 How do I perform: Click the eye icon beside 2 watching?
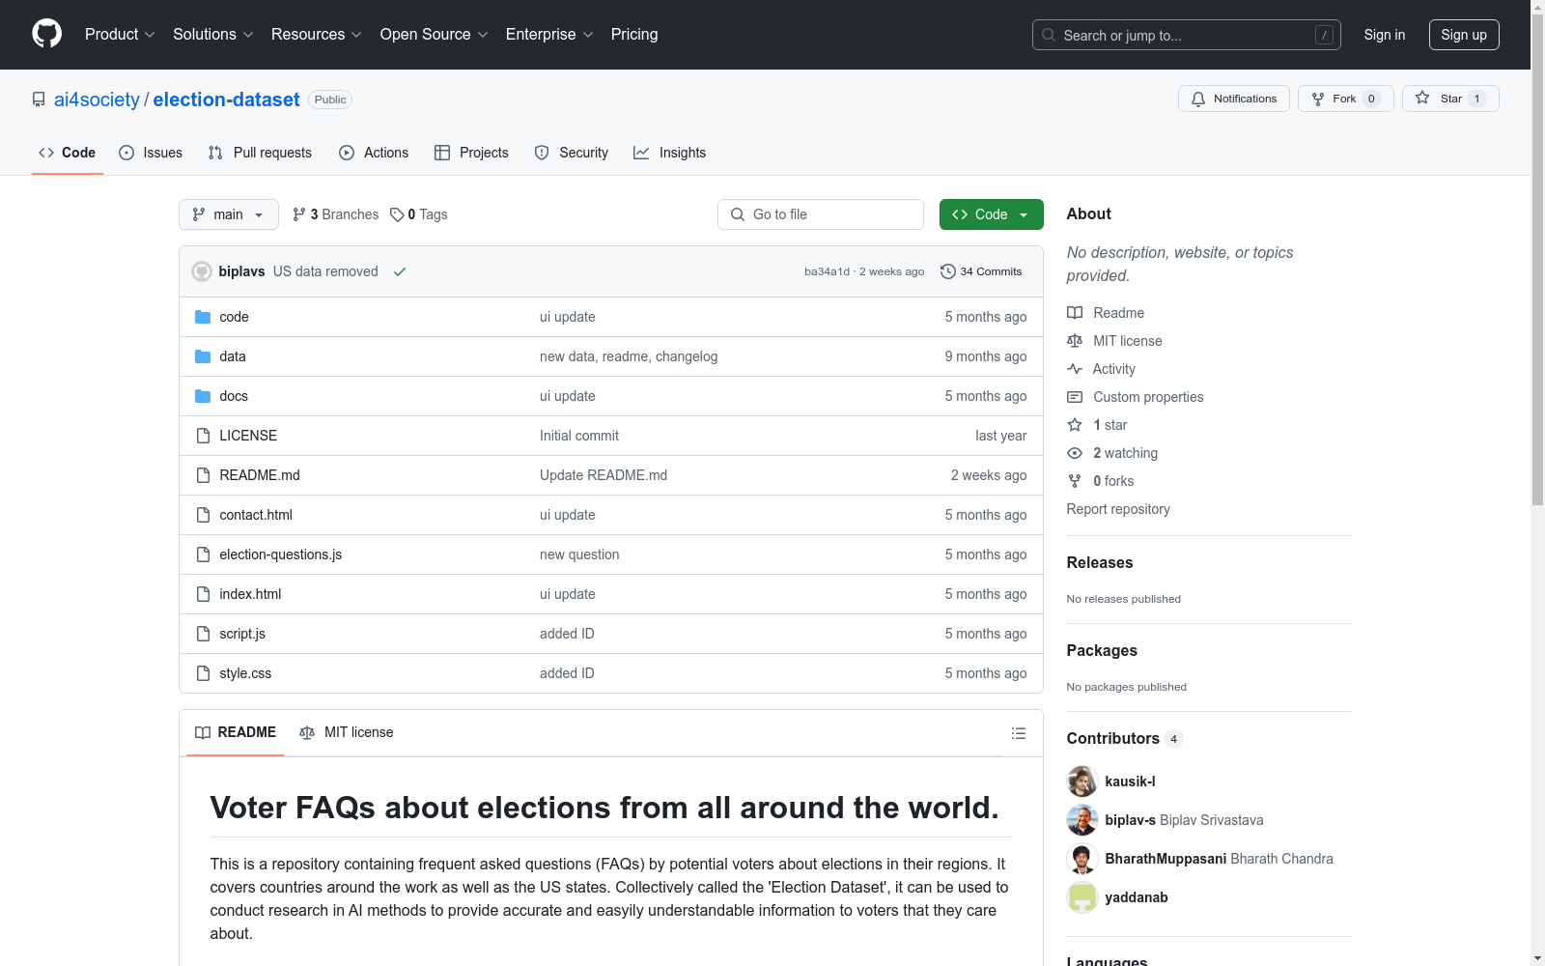(1075, 453)
